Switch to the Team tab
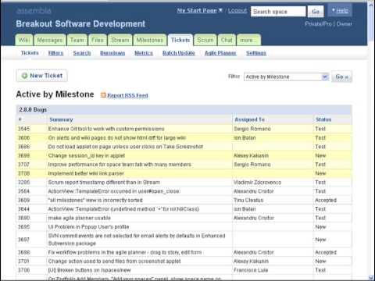Viewport: 375px width, 281px height. (77, 40)
